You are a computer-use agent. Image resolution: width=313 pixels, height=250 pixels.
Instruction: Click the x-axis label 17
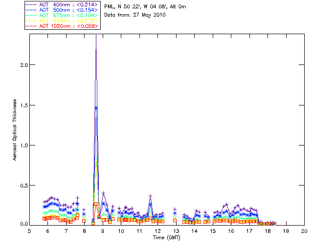pos(249,231)
